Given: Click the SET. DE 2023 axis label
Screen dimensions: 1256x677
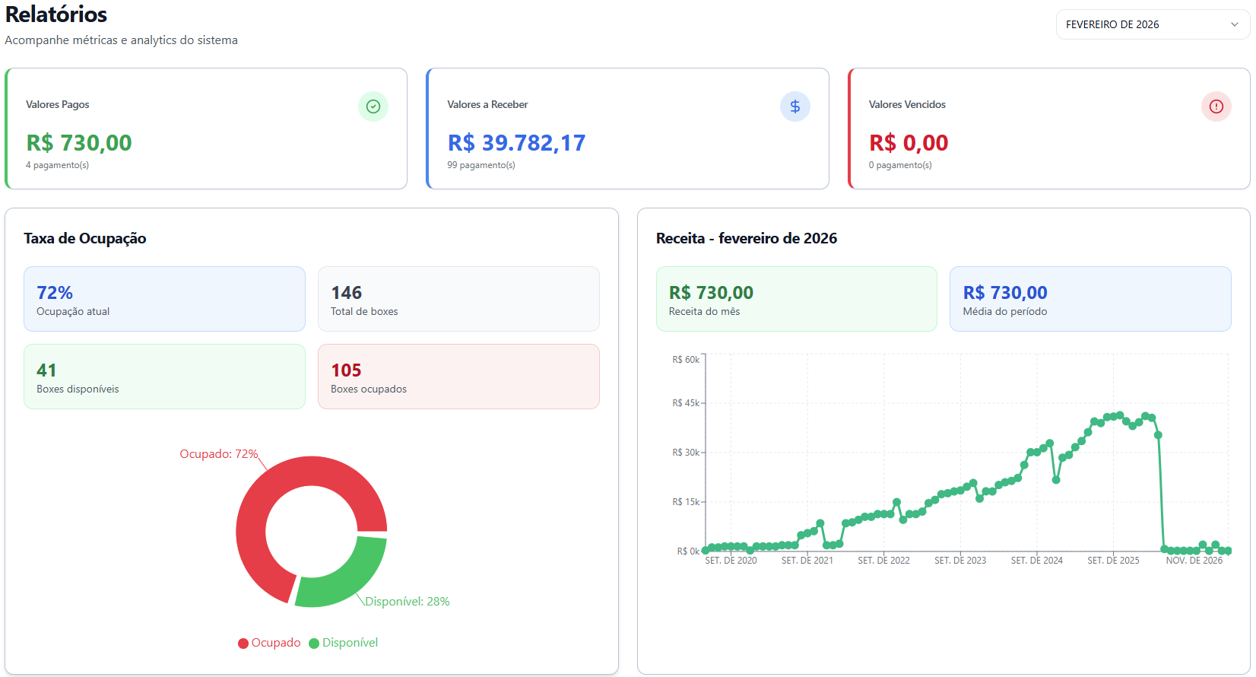Looking at the screenshot, I should pos(959,561).
